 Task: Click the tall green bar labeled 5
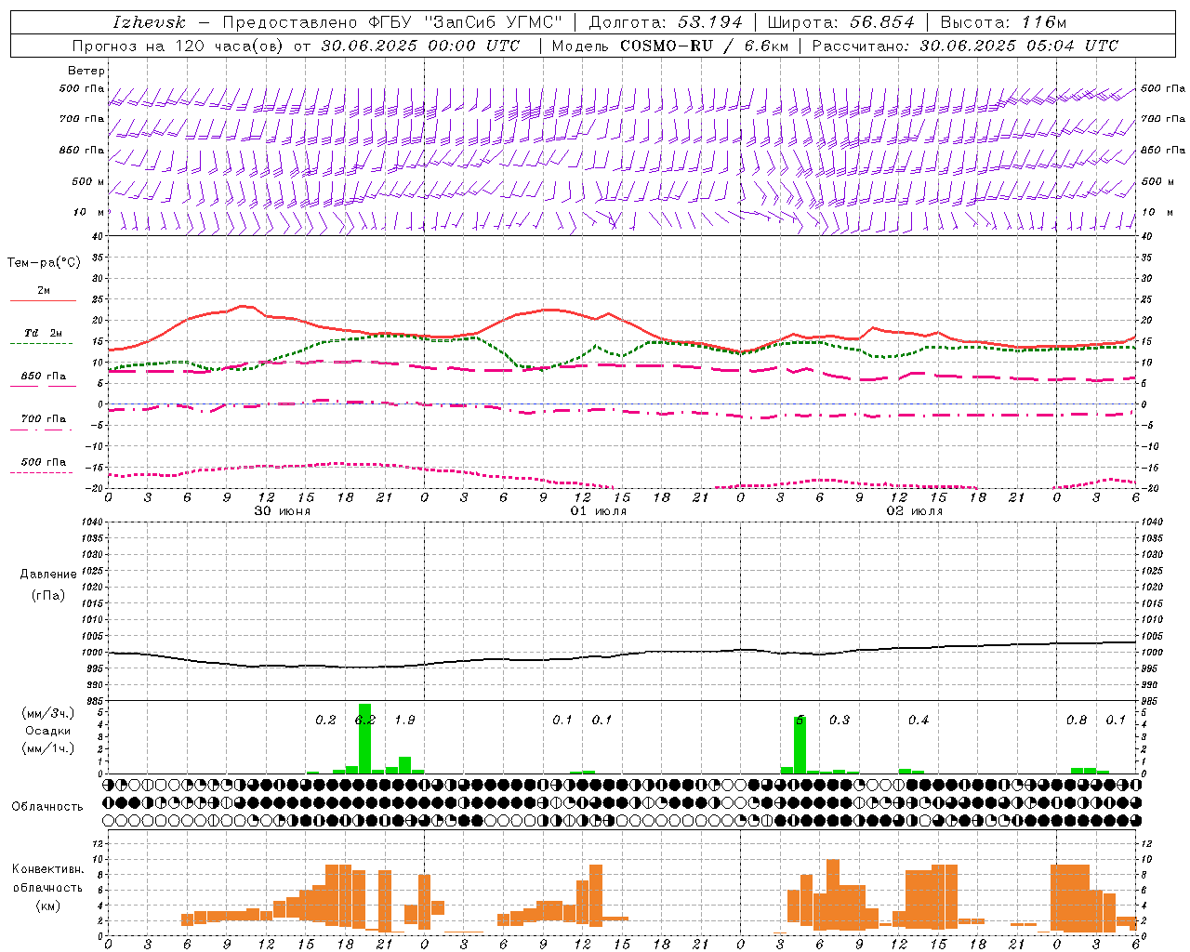click(800, 745)
